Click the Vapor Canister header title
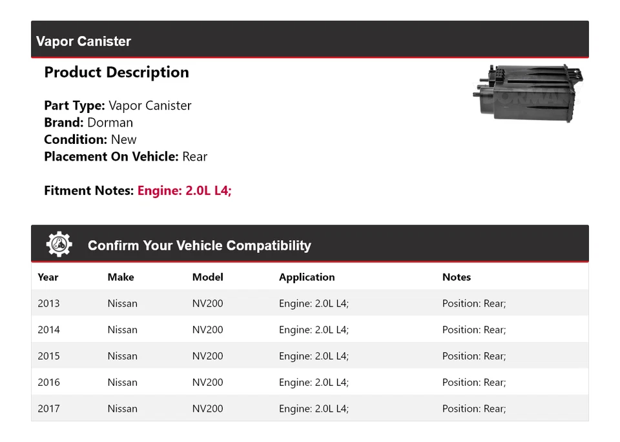 pyautogui.click(x=83, y=41)
